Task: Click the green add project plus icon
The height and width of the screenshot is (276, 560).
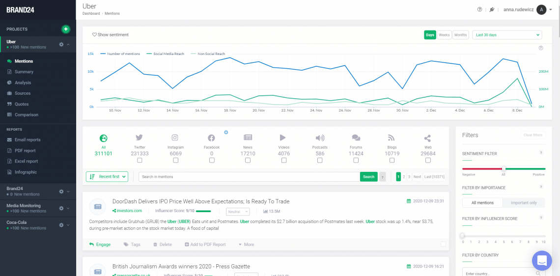Action: pyautogui.click(x=66, y=29)
